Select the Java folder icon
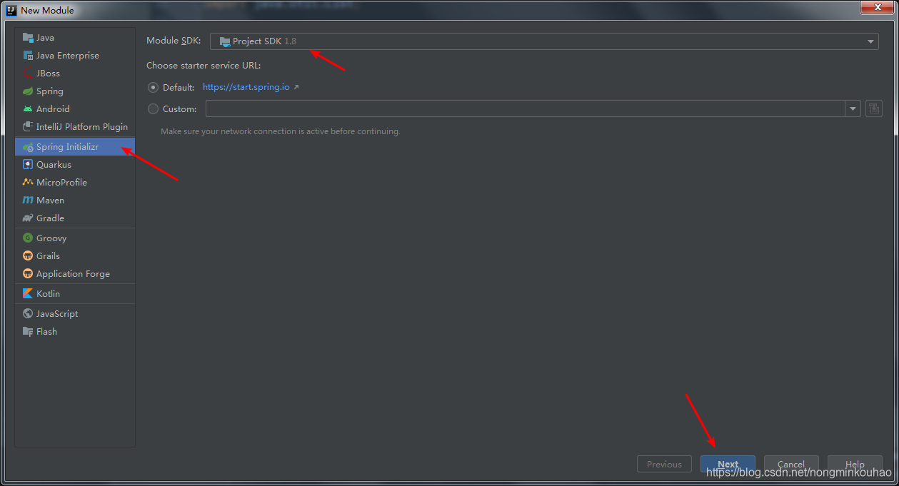 pyautogui.click(x=28, y=38)
